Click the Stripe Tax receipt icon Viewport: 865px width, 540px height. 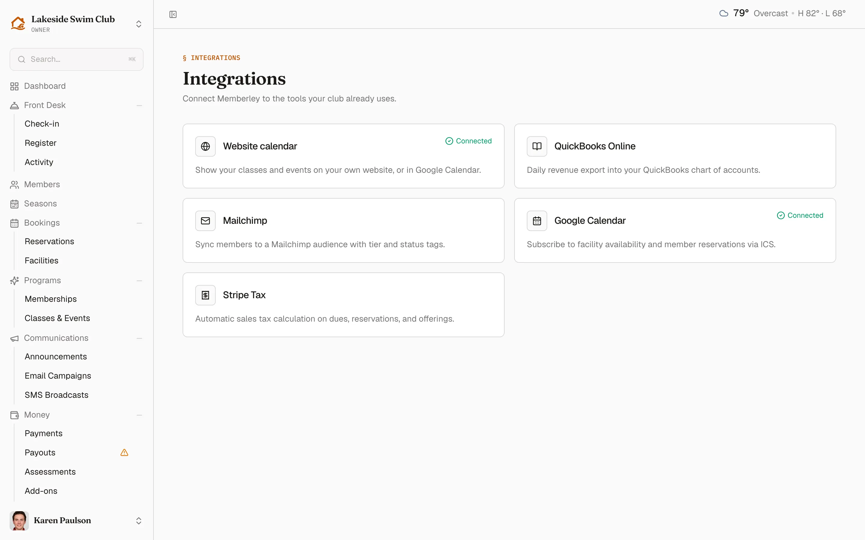point(205,295)
